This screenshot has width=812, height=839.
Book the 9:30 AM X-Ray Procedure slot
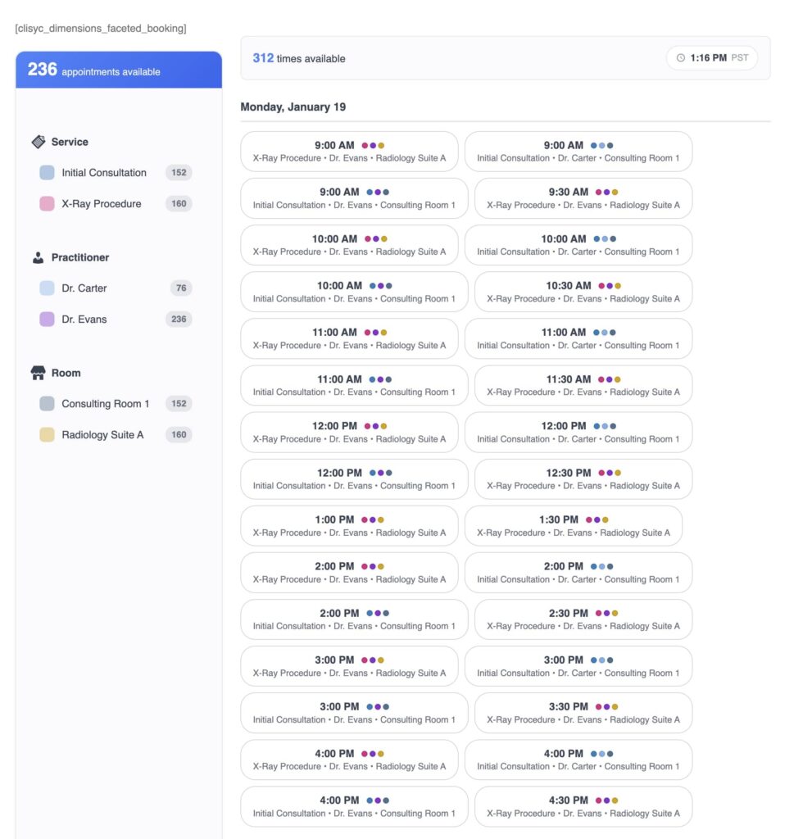coord(583,198)
